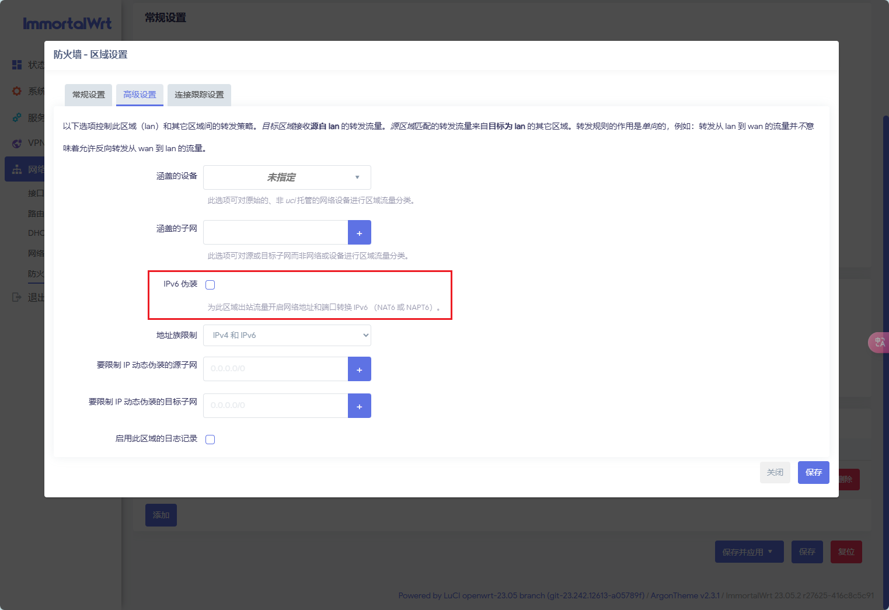Image resolution: width=889 pixels, height=610 pixels.
Task: Enable the IPv6 伪装 checkbox
Action: (x=210, y=285)
